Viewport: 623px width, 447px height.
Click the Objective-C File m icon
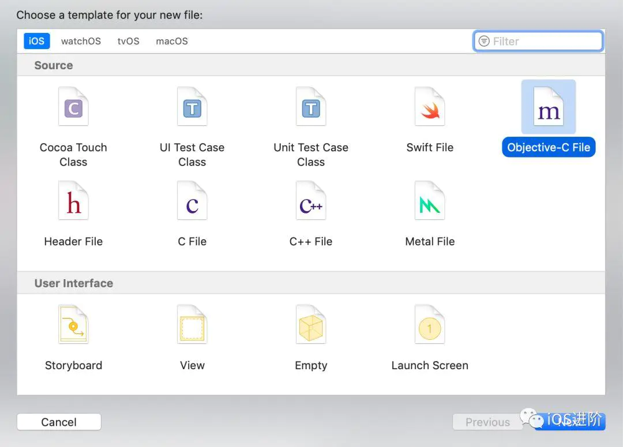coord(549,107)
